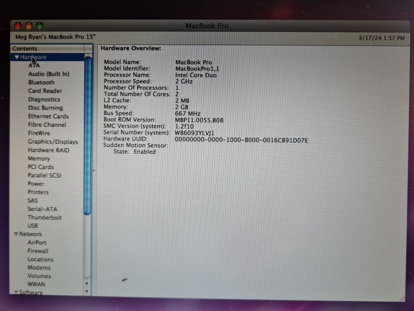
Task: Click the blue sidebar scrollbar thumb
Action: (x=87, y=136)
